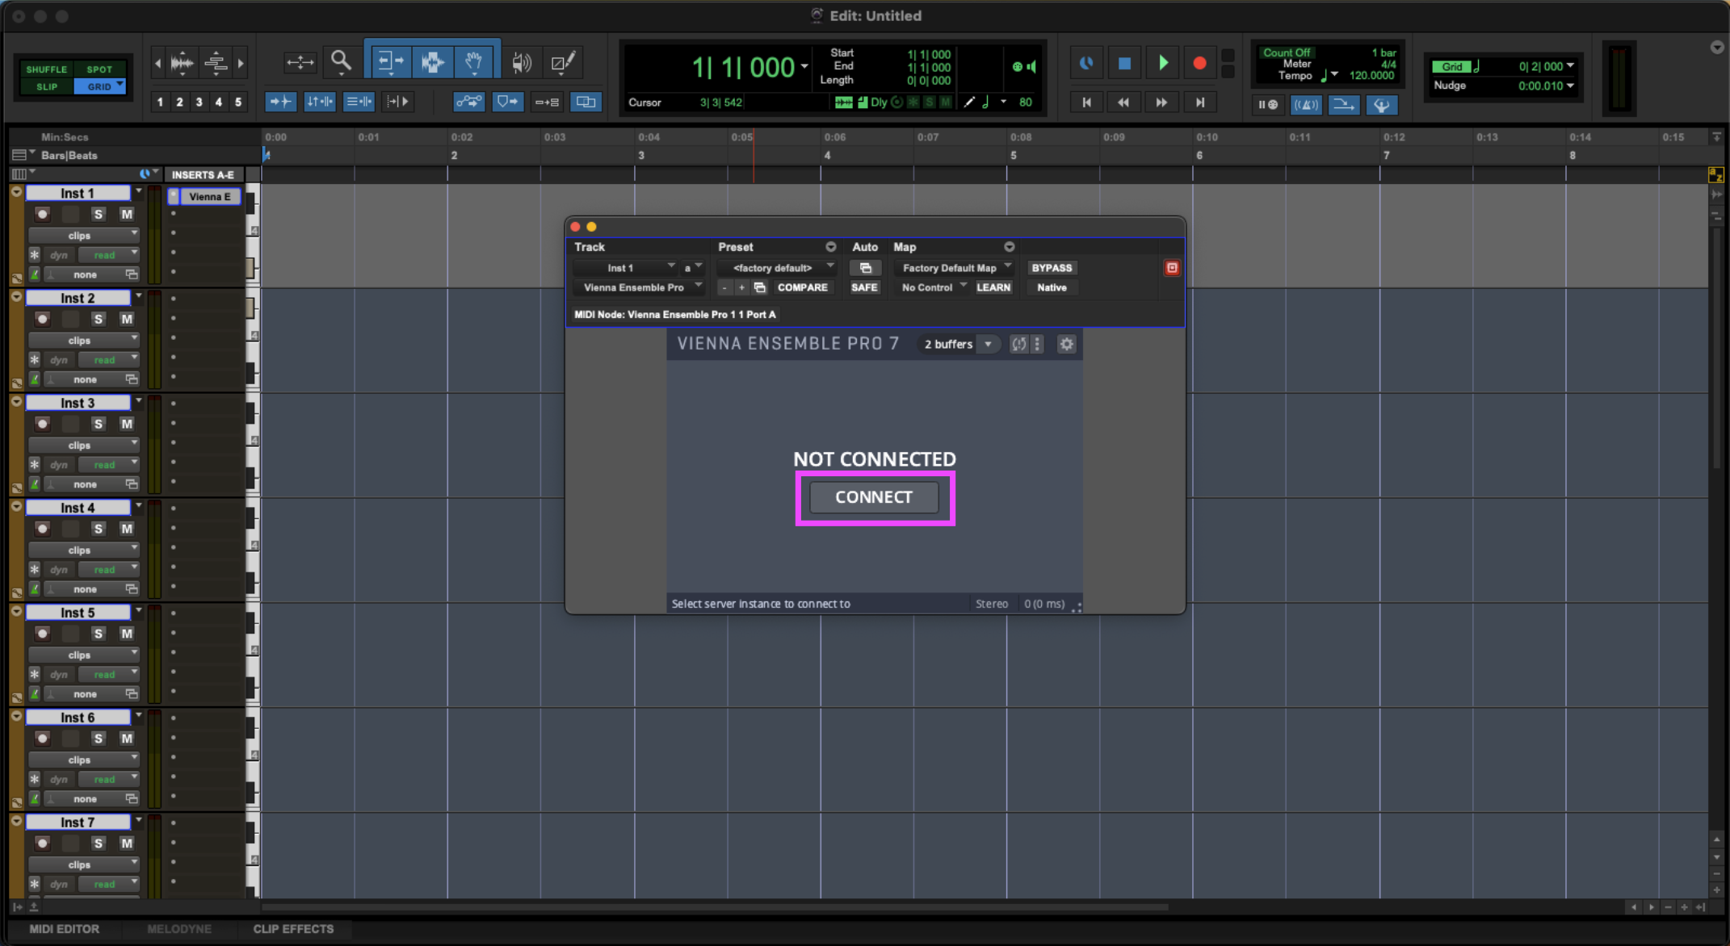Select the Grabber hand tool

pos(474,61)
